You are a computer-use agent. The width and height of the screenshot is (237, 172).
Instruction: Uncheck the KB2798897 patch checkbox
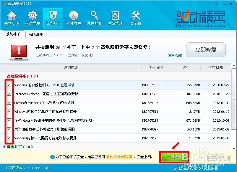(x=9, y=129)
